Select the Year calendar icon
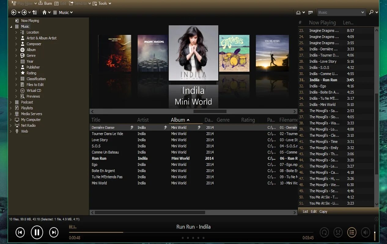This screenshot has height=244, width=387. (23, 61)
